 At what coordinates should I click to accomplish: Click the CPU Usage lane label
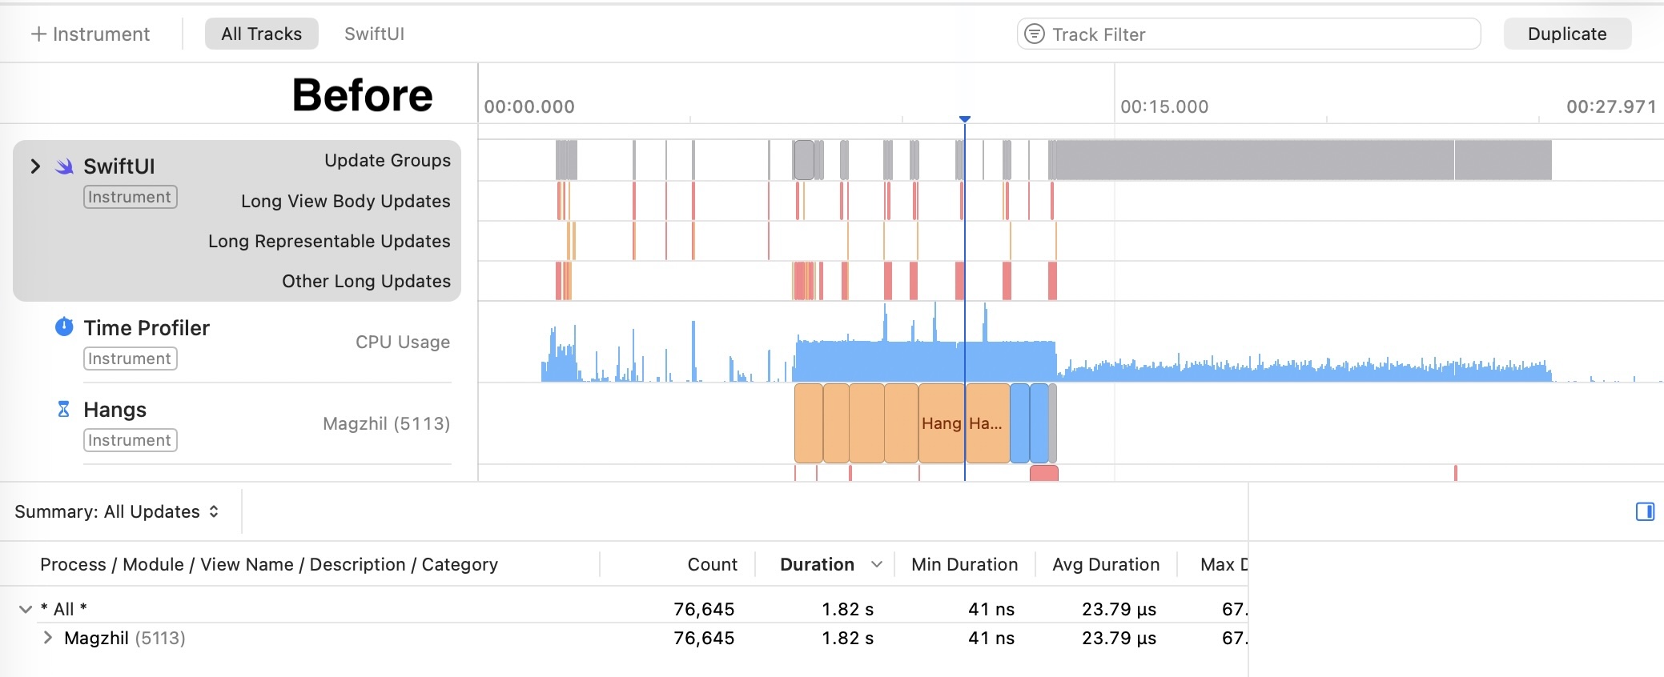click(x=403, y=342)
